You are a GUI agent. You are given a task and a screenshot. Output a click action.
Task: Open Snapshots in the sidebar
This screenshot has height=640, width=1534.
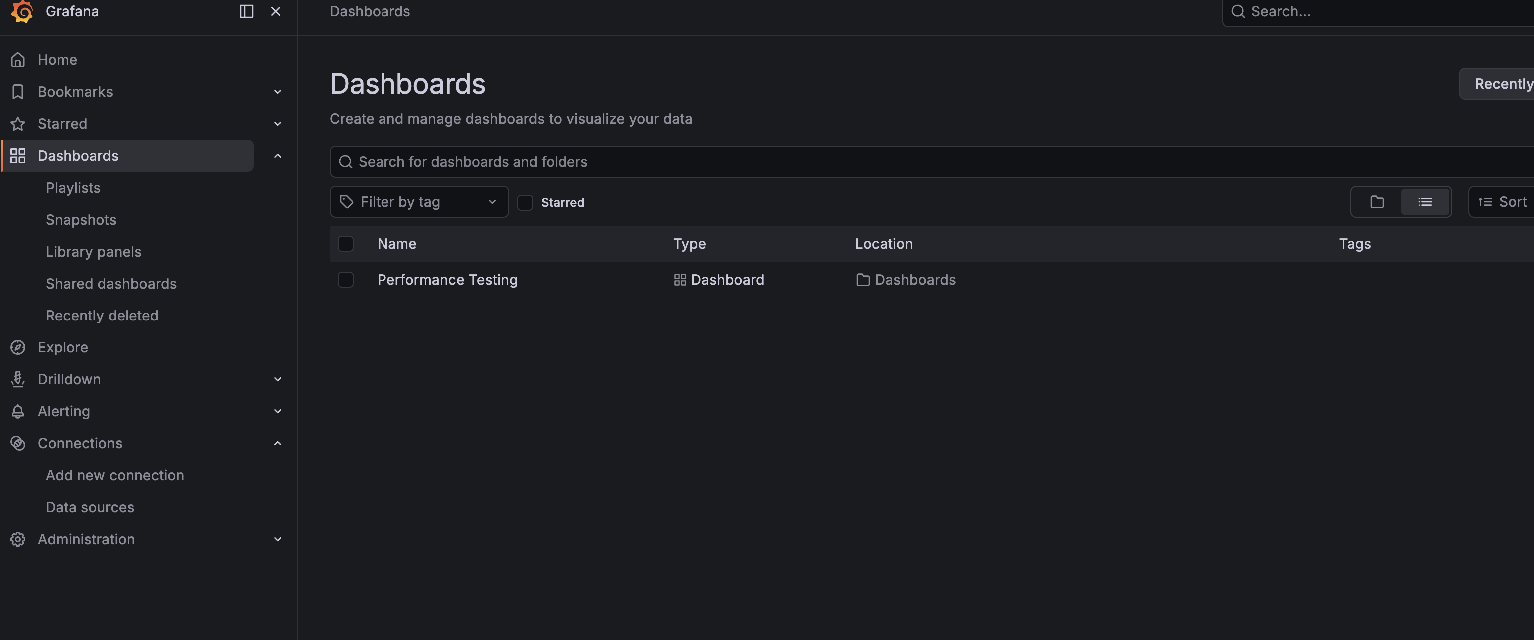point(81,220)
